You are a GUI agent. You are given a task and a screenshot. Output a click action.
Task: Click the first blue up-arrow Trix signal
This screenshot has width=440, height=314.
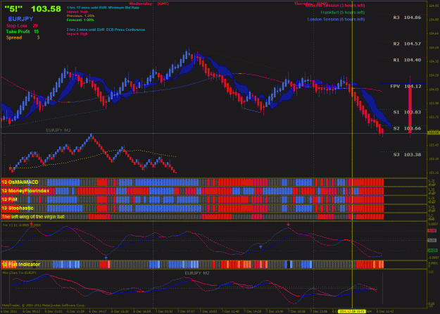click(106, 257)
